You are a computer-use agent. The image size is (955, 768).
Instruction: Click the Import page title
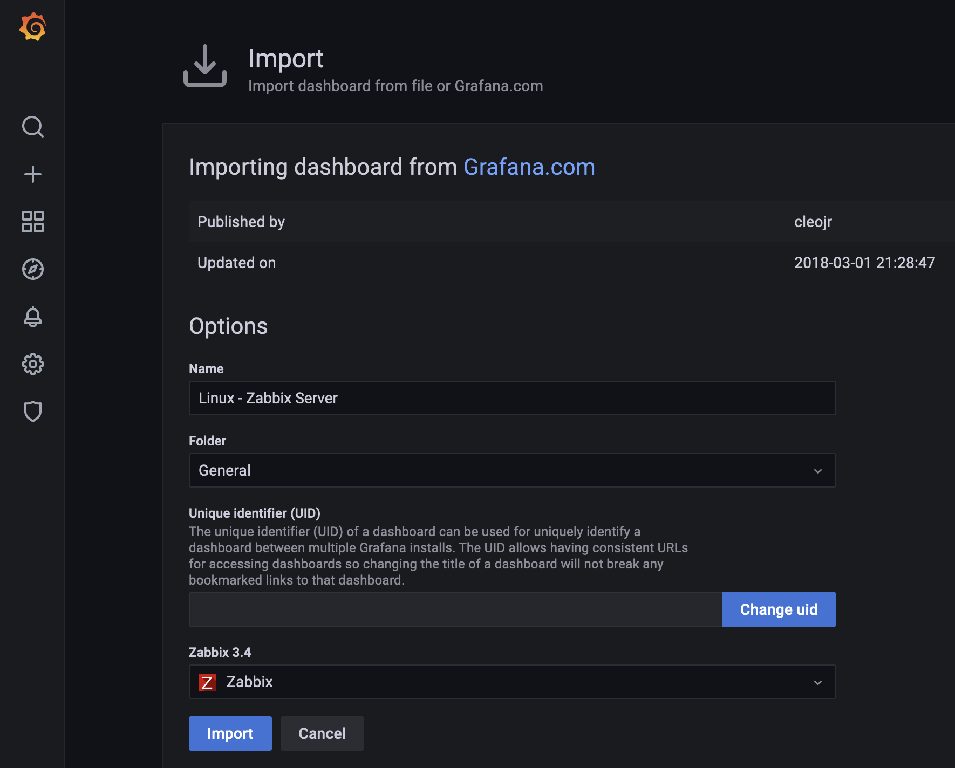coord(286,59)
